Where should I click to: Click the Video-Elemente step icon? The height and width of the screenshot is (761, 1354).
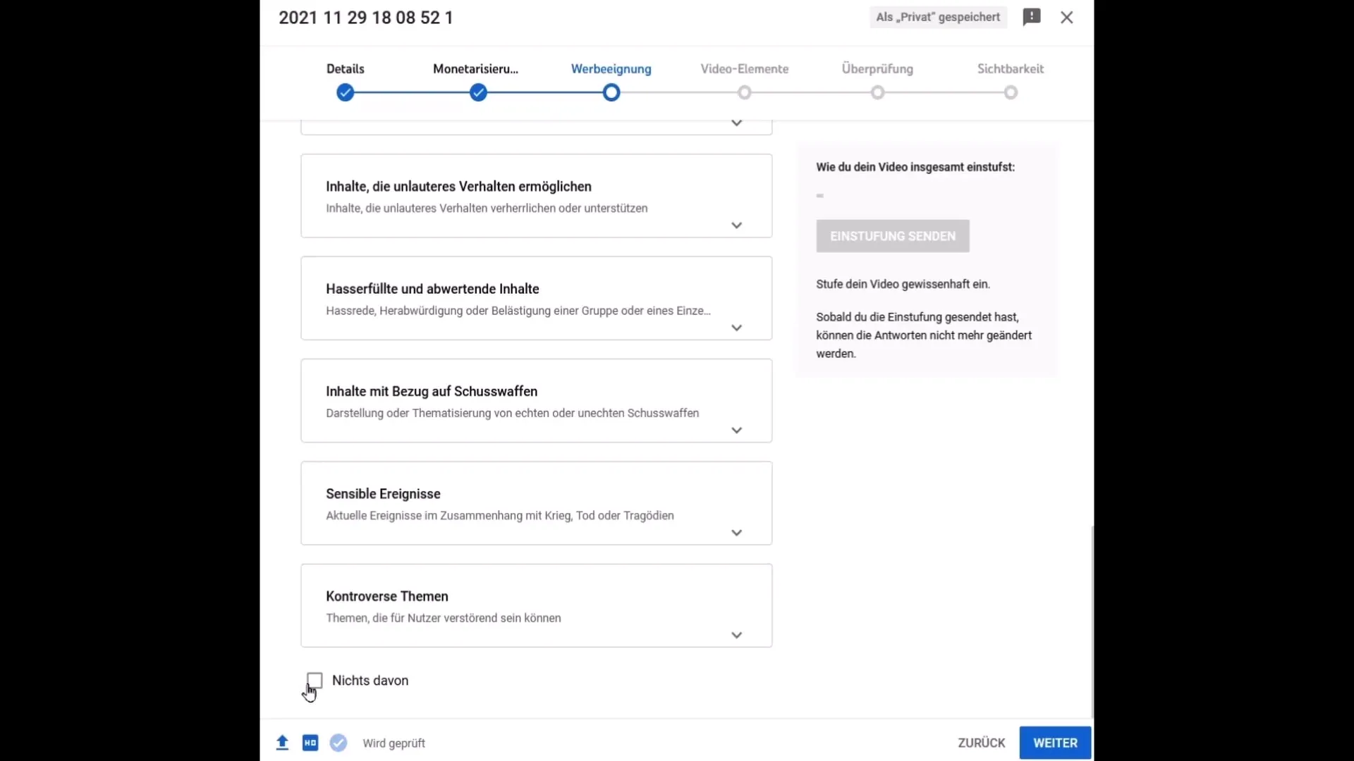744,91
